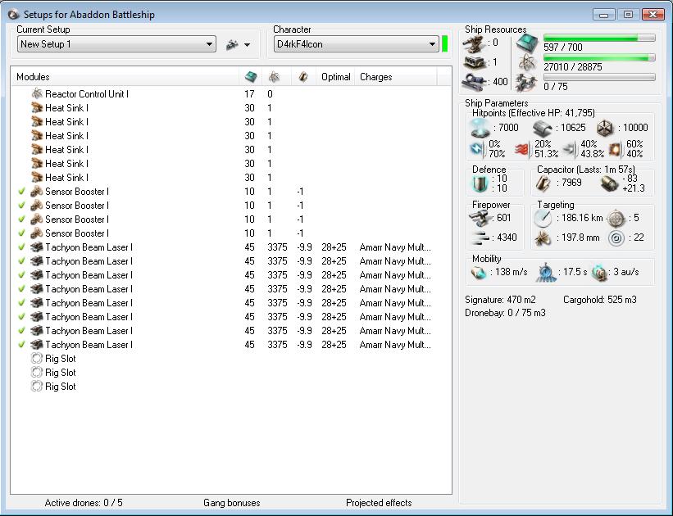Toggle the first Sensor Booster I checkmark
Image resolution: width=673 pixels, height=516 pixels.
[x=21, y=192]
